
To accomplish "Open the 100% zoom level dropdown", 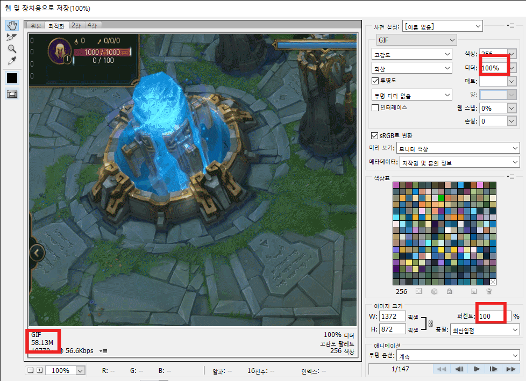I will click(x=80, y=371).
